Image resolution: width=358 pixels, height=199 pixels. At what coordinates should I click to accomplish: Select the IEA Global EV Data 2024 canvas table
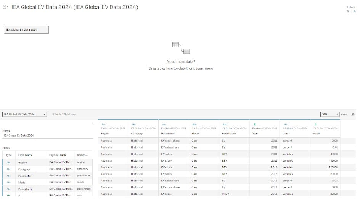click(x=26, y=29)
